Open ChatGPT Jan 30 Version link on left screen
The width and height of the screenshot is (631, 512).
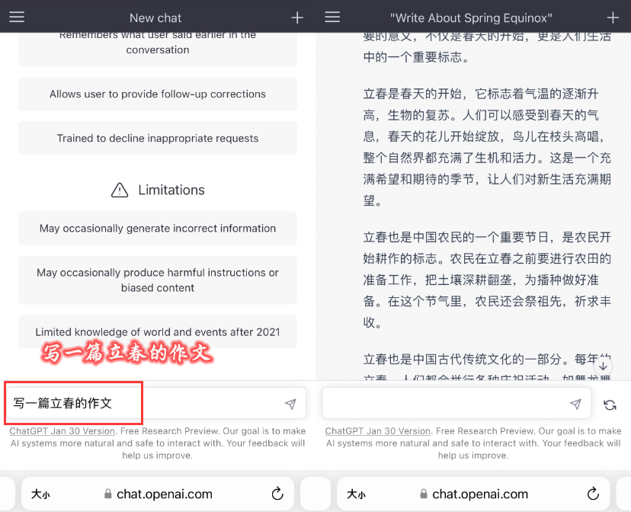[62, 431]
